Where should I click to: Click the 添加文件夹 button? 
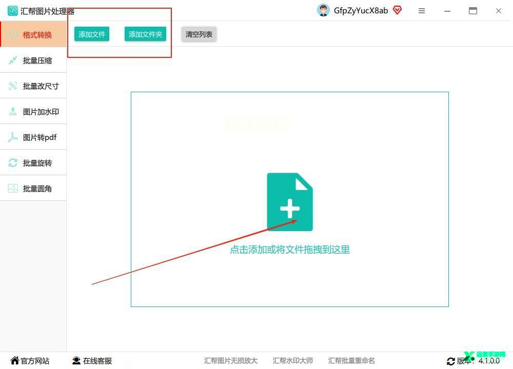pyautogui.click(x=145, y=34)
